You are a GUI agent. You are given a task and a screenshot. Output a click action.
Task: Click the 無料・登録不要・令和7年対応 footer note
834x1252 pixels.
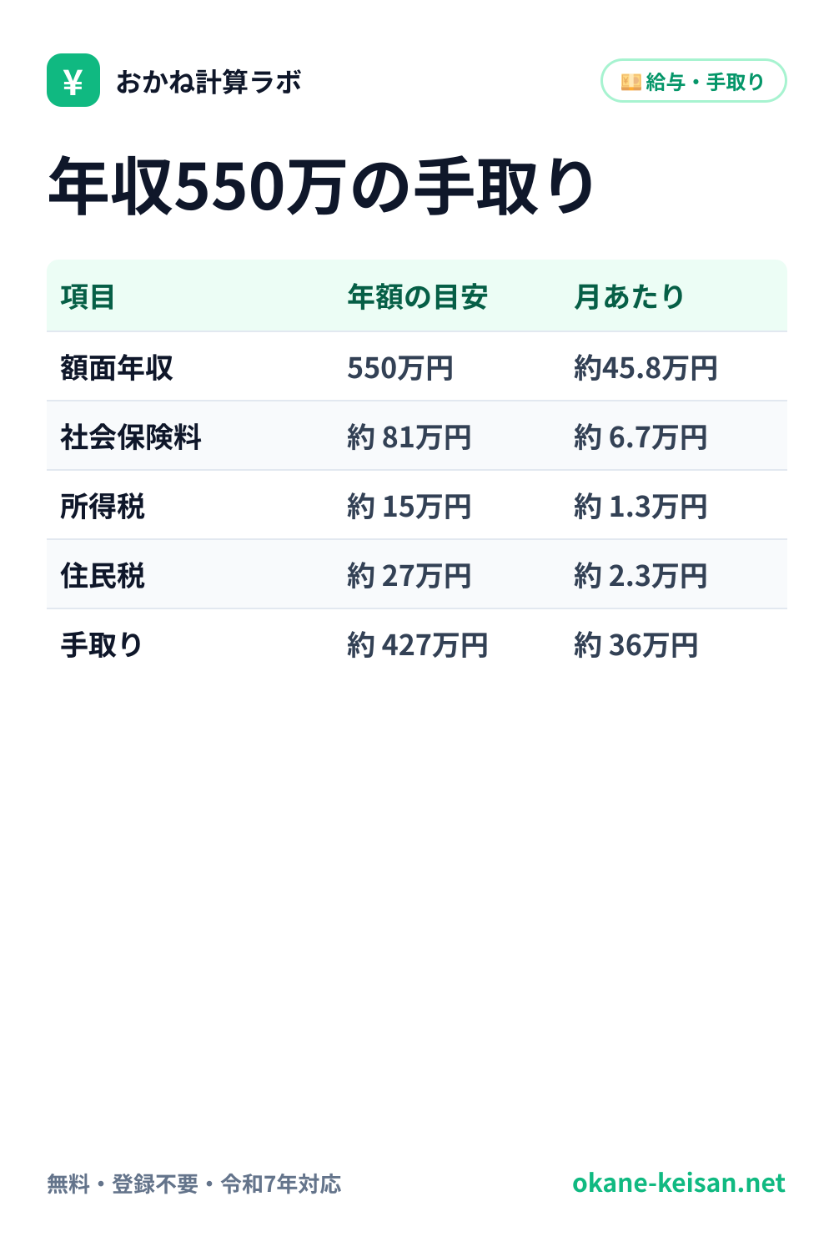click(194, 1184)
